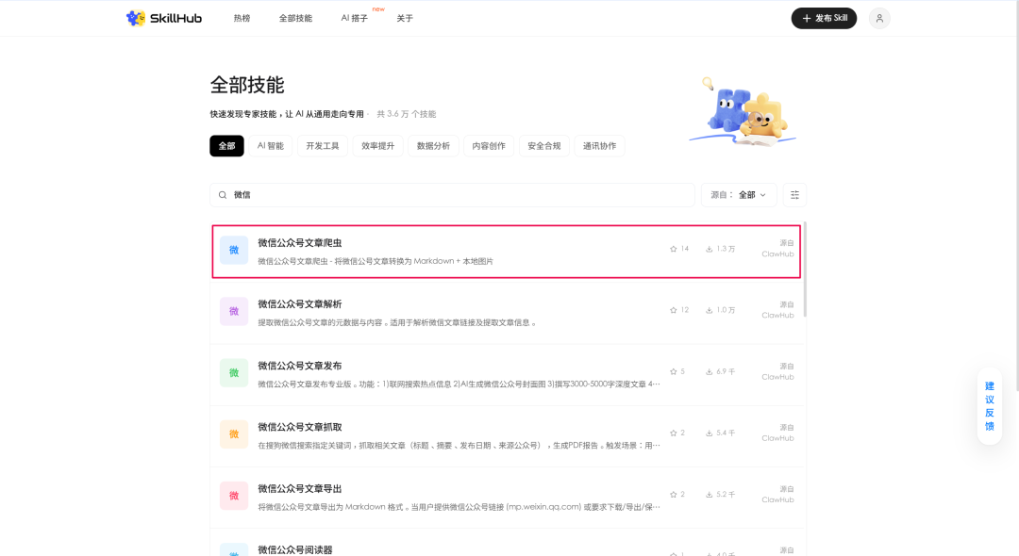Click ClawHub source on 微信公众号文章发布 row

click(x=777, y=377)
